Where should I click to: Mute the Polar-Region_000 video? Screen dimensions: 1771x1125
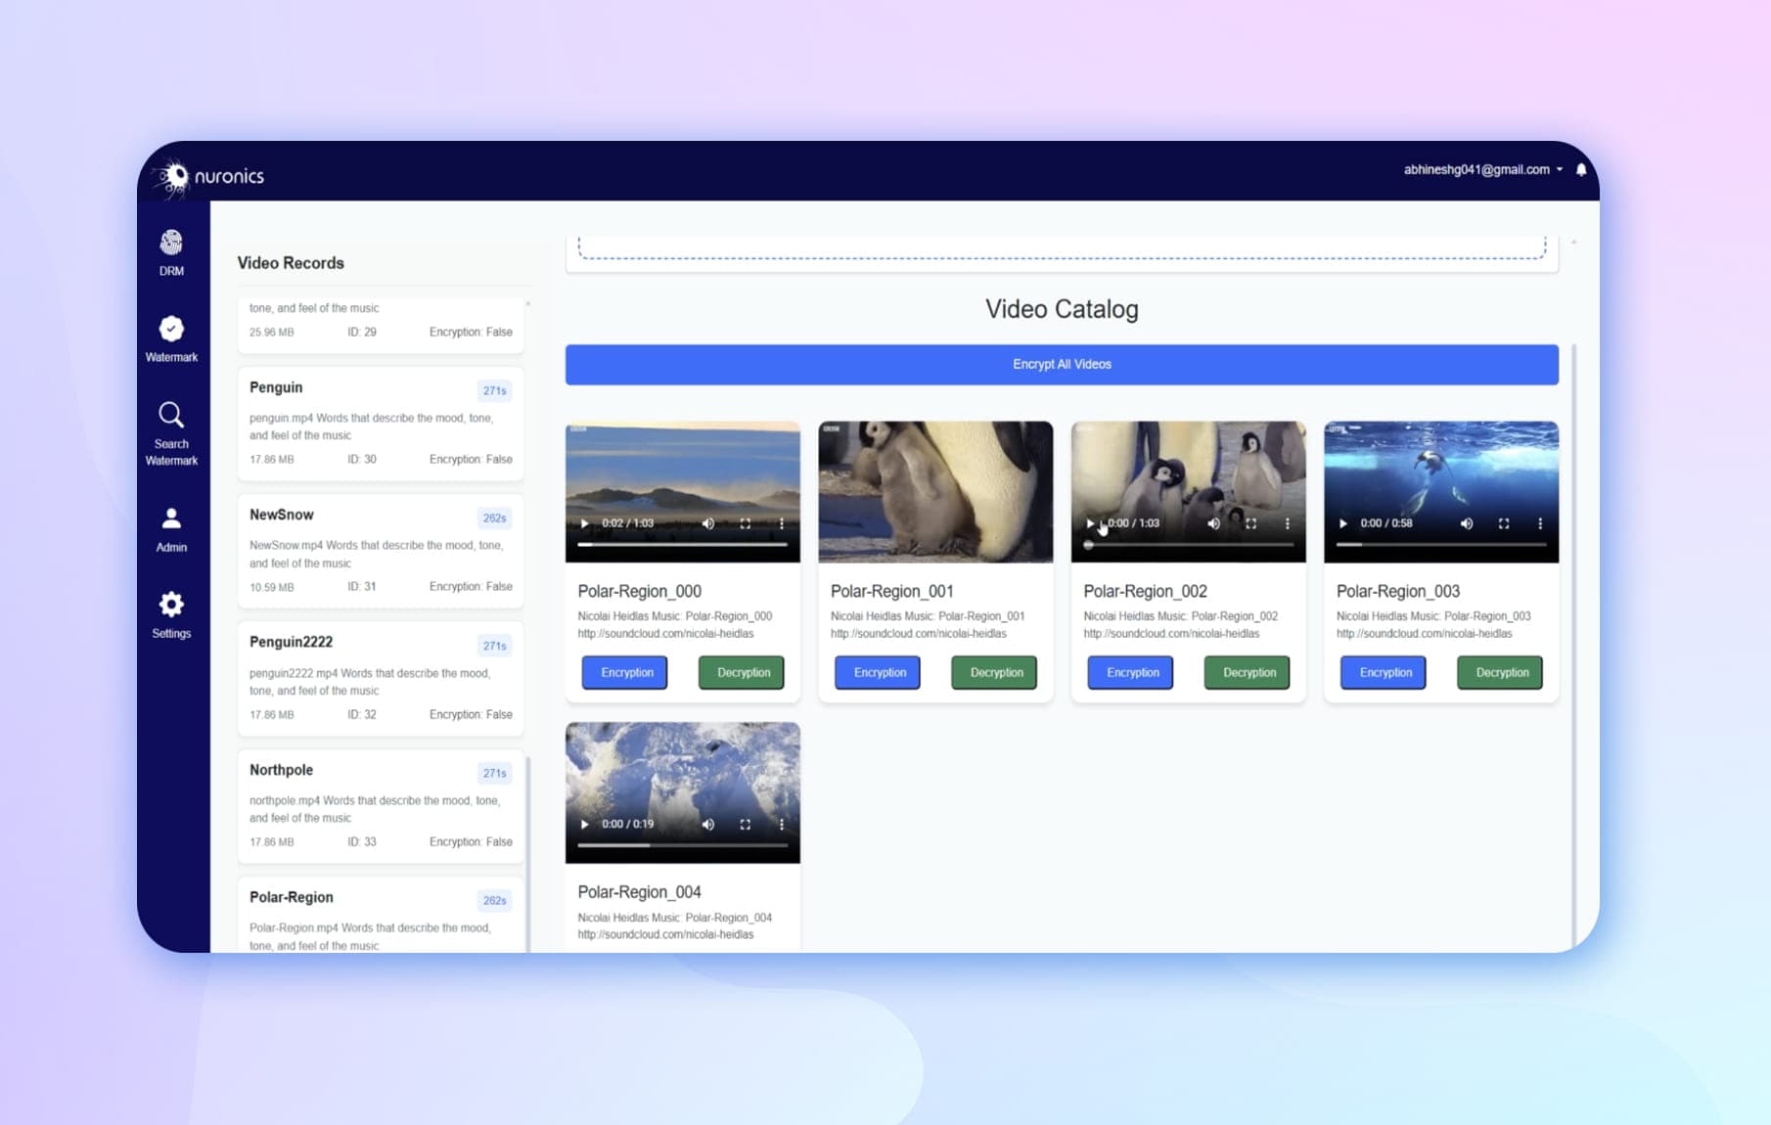(708, 523)
